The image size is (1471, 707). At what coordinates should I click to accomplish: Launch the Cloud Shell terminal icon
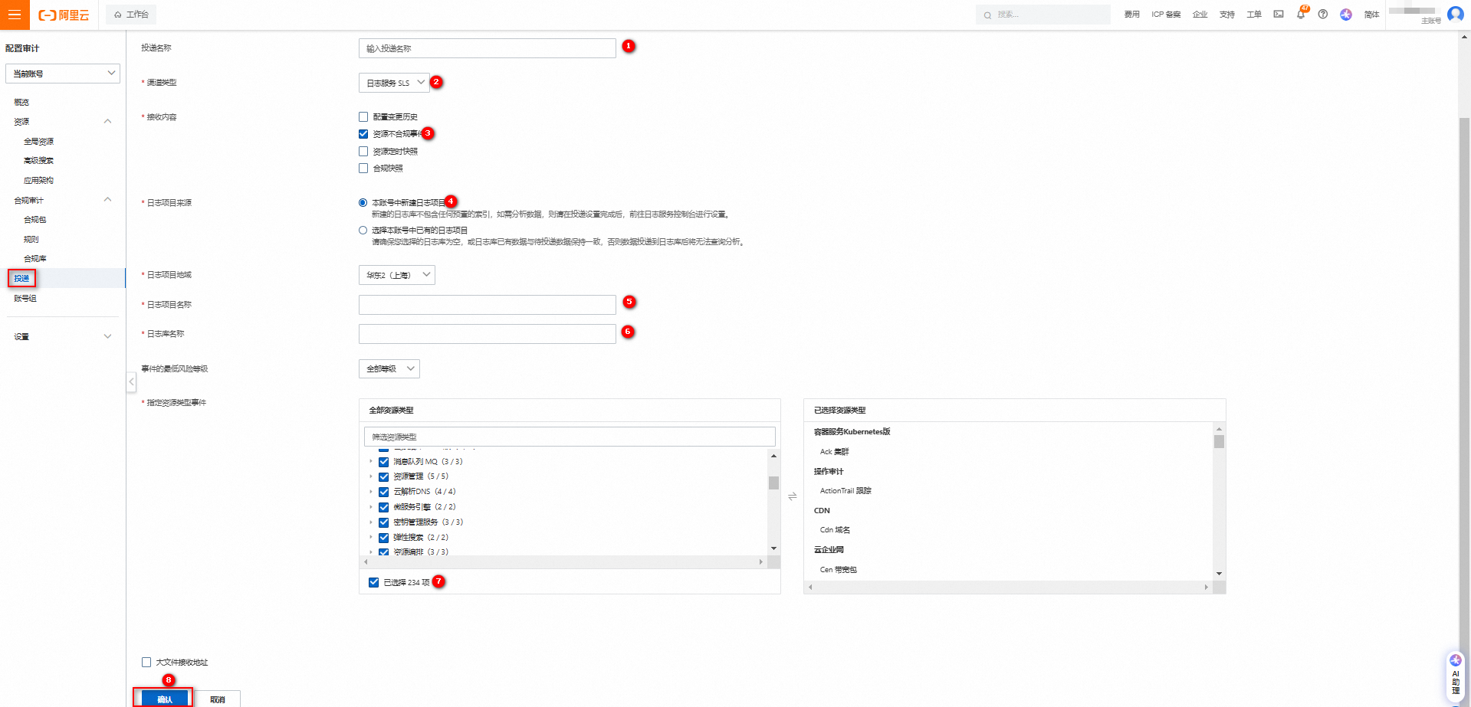coord(1278,15)
